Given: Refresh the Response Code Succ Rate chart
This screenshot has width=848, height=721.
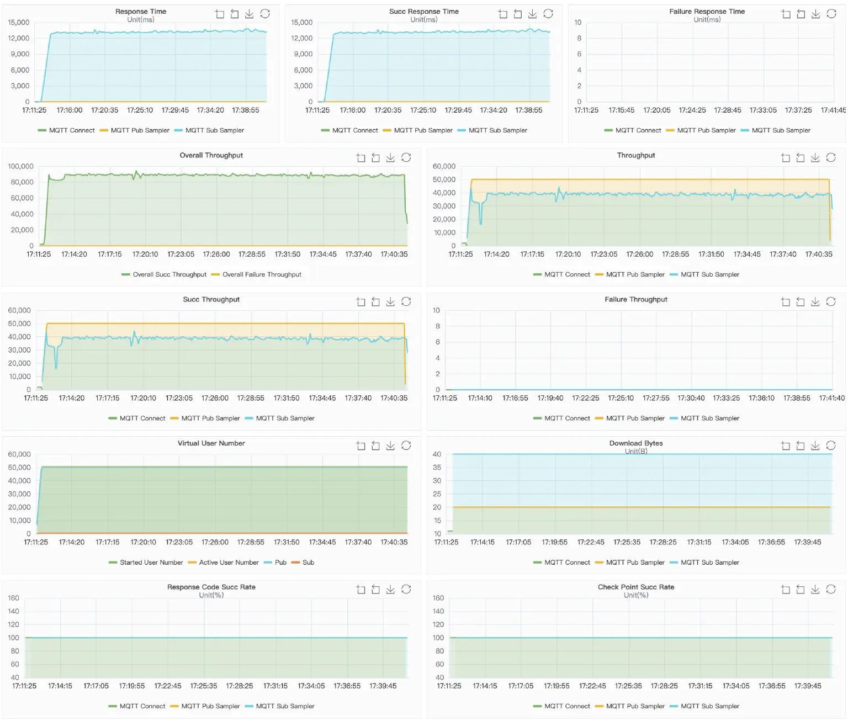Looking at the screenshot, I should (x=406, y=589).
